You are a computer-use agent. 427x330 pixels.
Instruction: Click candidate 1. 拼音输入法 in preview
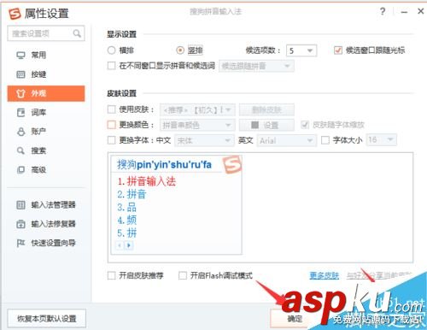[147, 181]
